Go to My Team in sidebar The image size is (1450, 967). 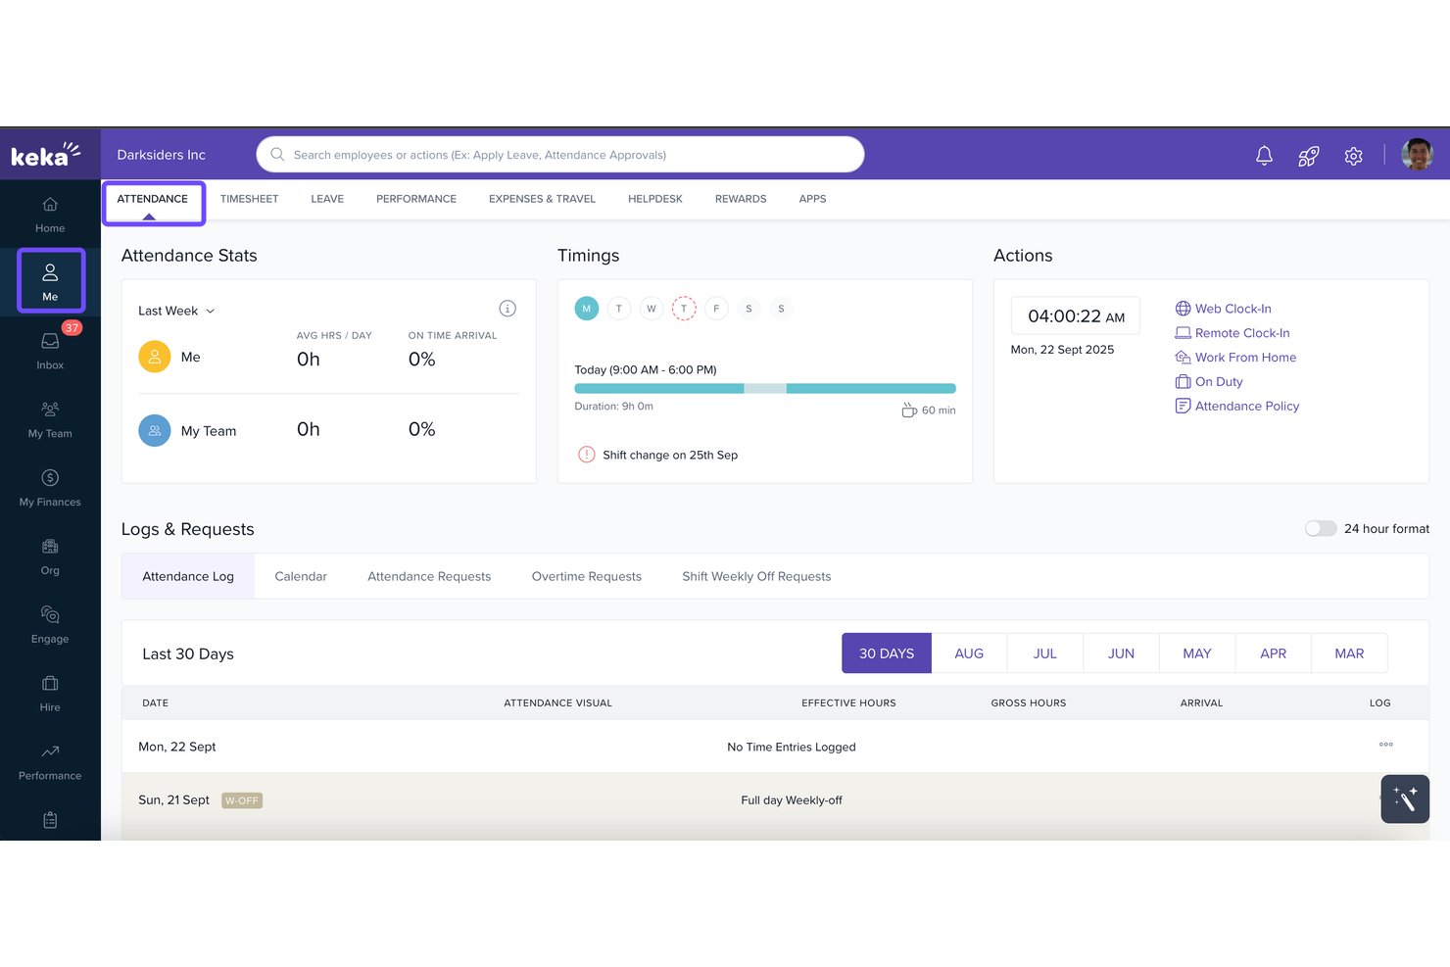pyautogui.click(x=50, y=419)
